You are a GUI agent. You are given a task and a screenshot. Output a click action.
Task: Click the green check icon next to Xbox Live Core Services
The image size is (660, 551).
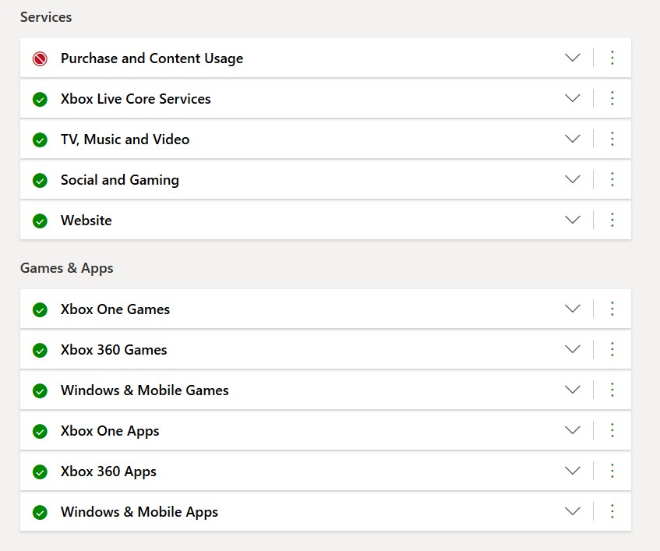point(40,99)
